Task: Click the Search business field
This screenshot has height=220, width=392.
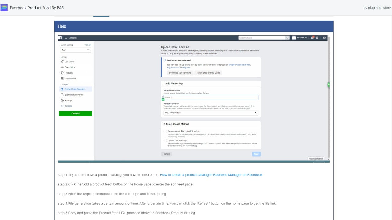Action: click(x=262, y=38)
